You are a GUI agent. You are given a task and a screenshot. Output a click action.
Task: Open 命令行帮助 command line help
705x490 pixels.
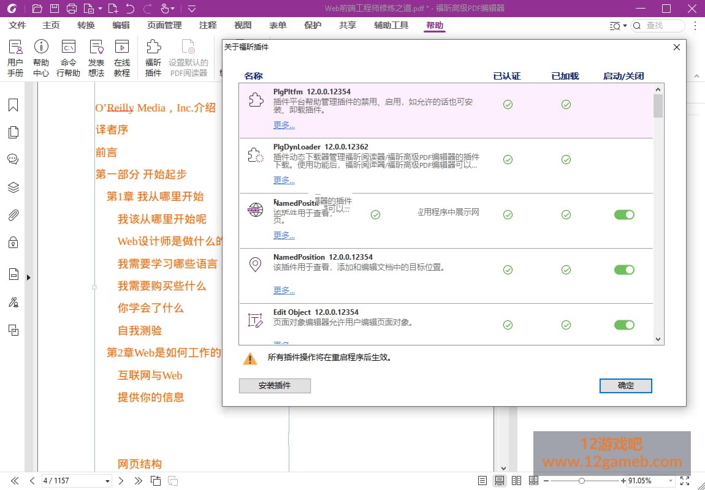68,58
